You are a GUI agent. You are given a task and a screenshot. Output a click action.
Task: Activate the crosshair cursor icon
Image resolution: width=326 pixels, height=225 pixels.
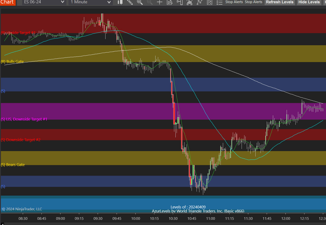coord(159,2)
